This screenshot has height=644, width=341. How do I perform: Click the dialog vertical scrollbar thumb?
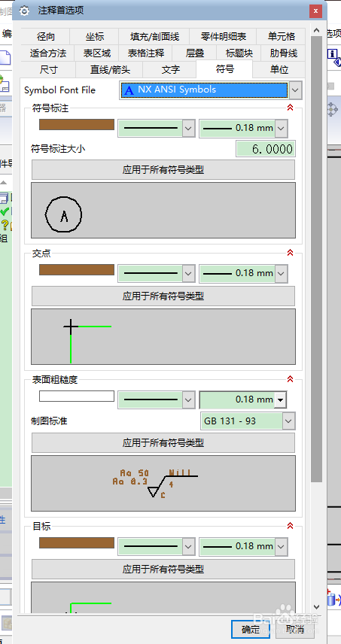point(316,259)
